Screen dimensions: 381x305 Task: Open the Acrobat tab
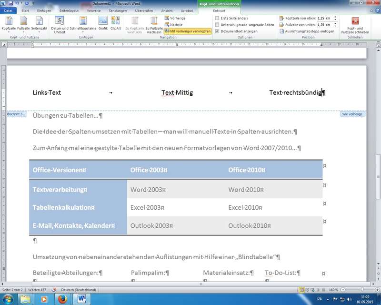pyautogui.click(x=187, y=10)
